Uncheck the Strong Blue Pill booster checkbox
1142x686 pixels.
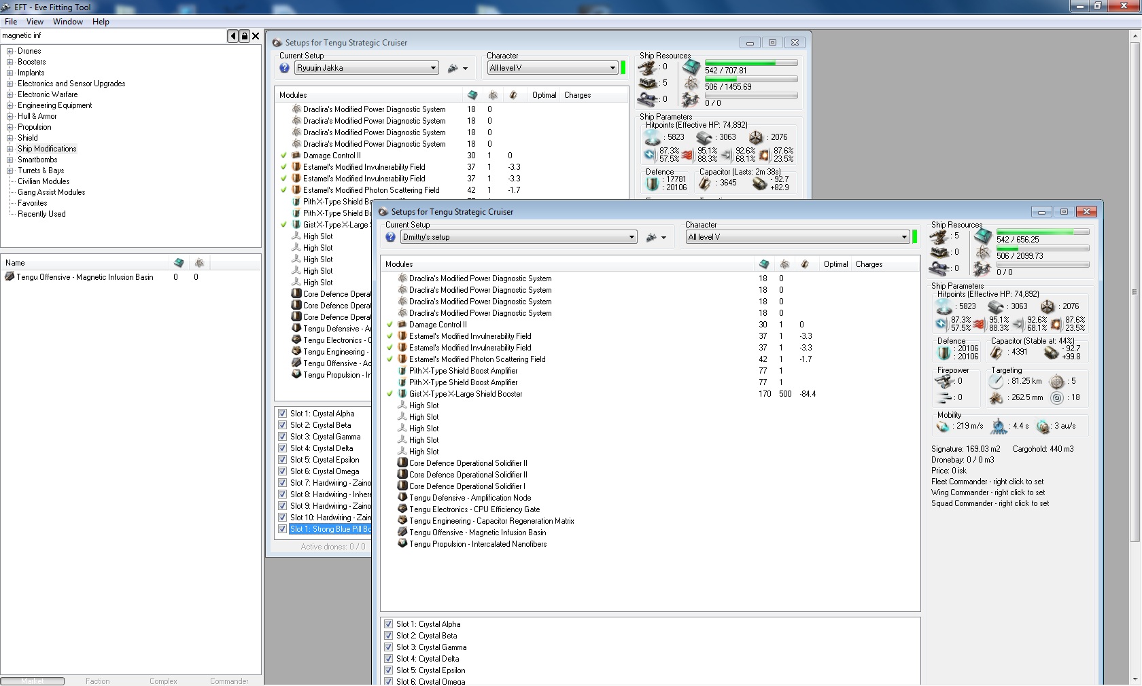click(282, 529)
